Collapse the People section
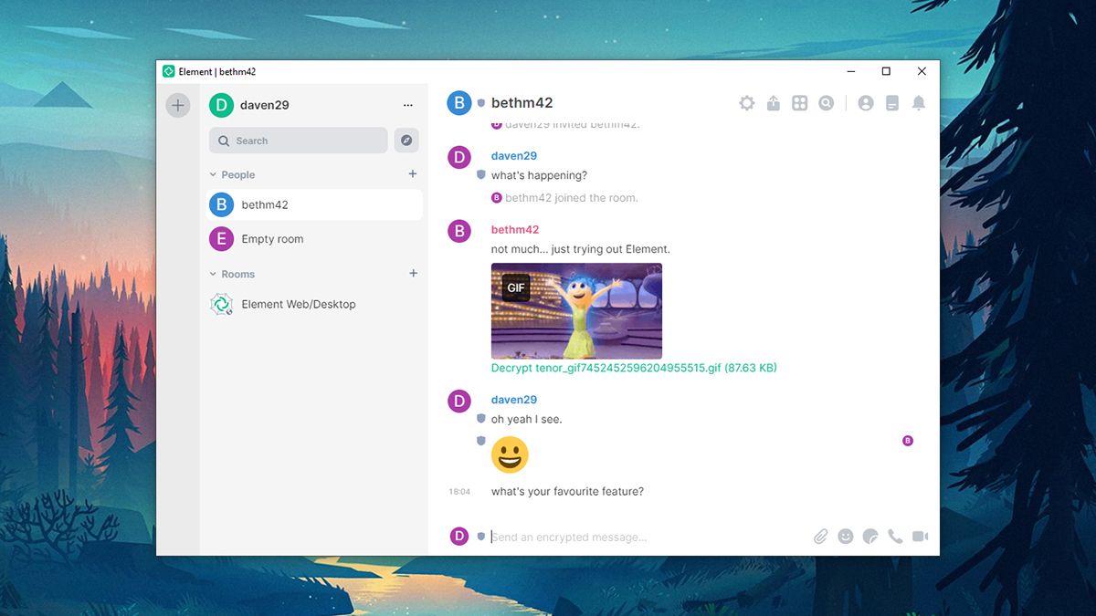The width and height of the screenshot is (1096, 616). point(213,174)
